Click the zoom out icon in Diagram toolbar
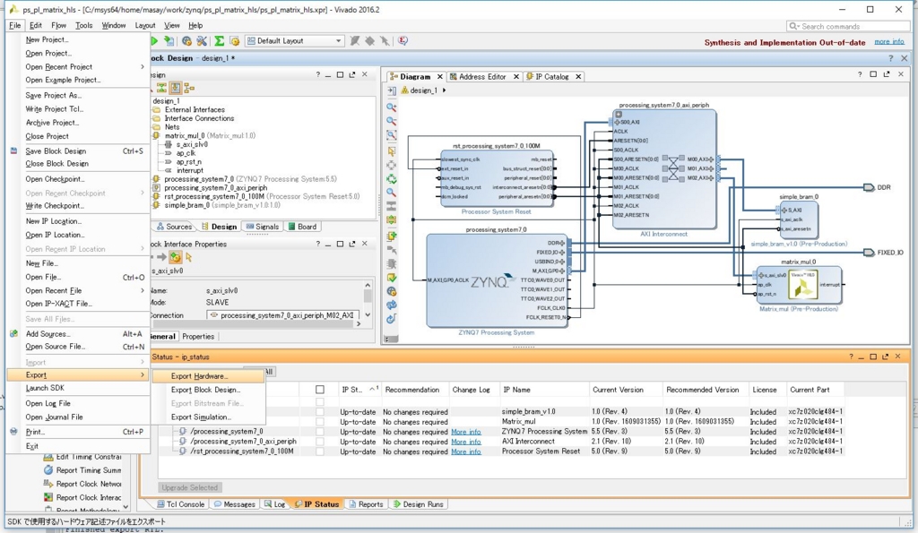918x533 pixels. click(392, 122)
